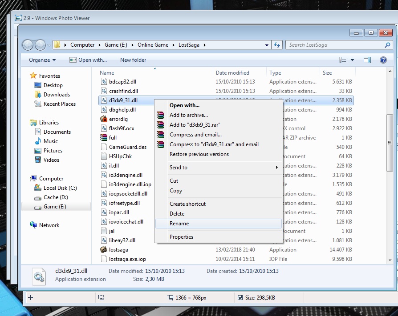Click arrow after Computer in breadcrumb
The height and width of the screenshot is (316, 398).
click(100, 45)
